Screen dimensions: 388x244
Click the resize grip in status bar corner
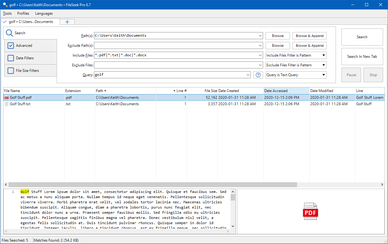pyautogui.click(x=385, y=241)
